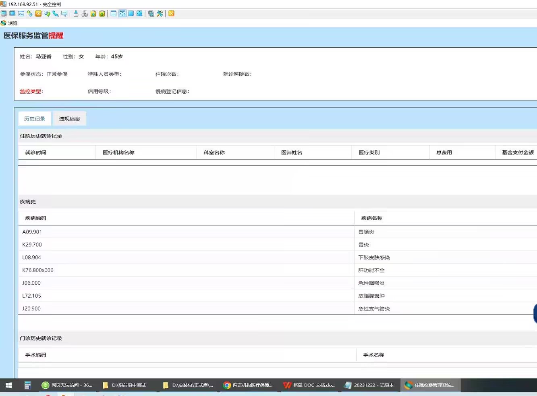Start voice chat with the phone icon

coord(56,14)
